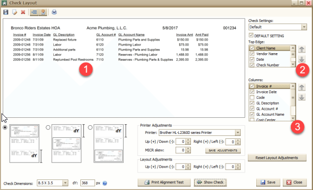Image resolution: width=313 pixels, height=190 pixels.
Task: Move Columns item down with arrow
Action: (x=301, y=97)
